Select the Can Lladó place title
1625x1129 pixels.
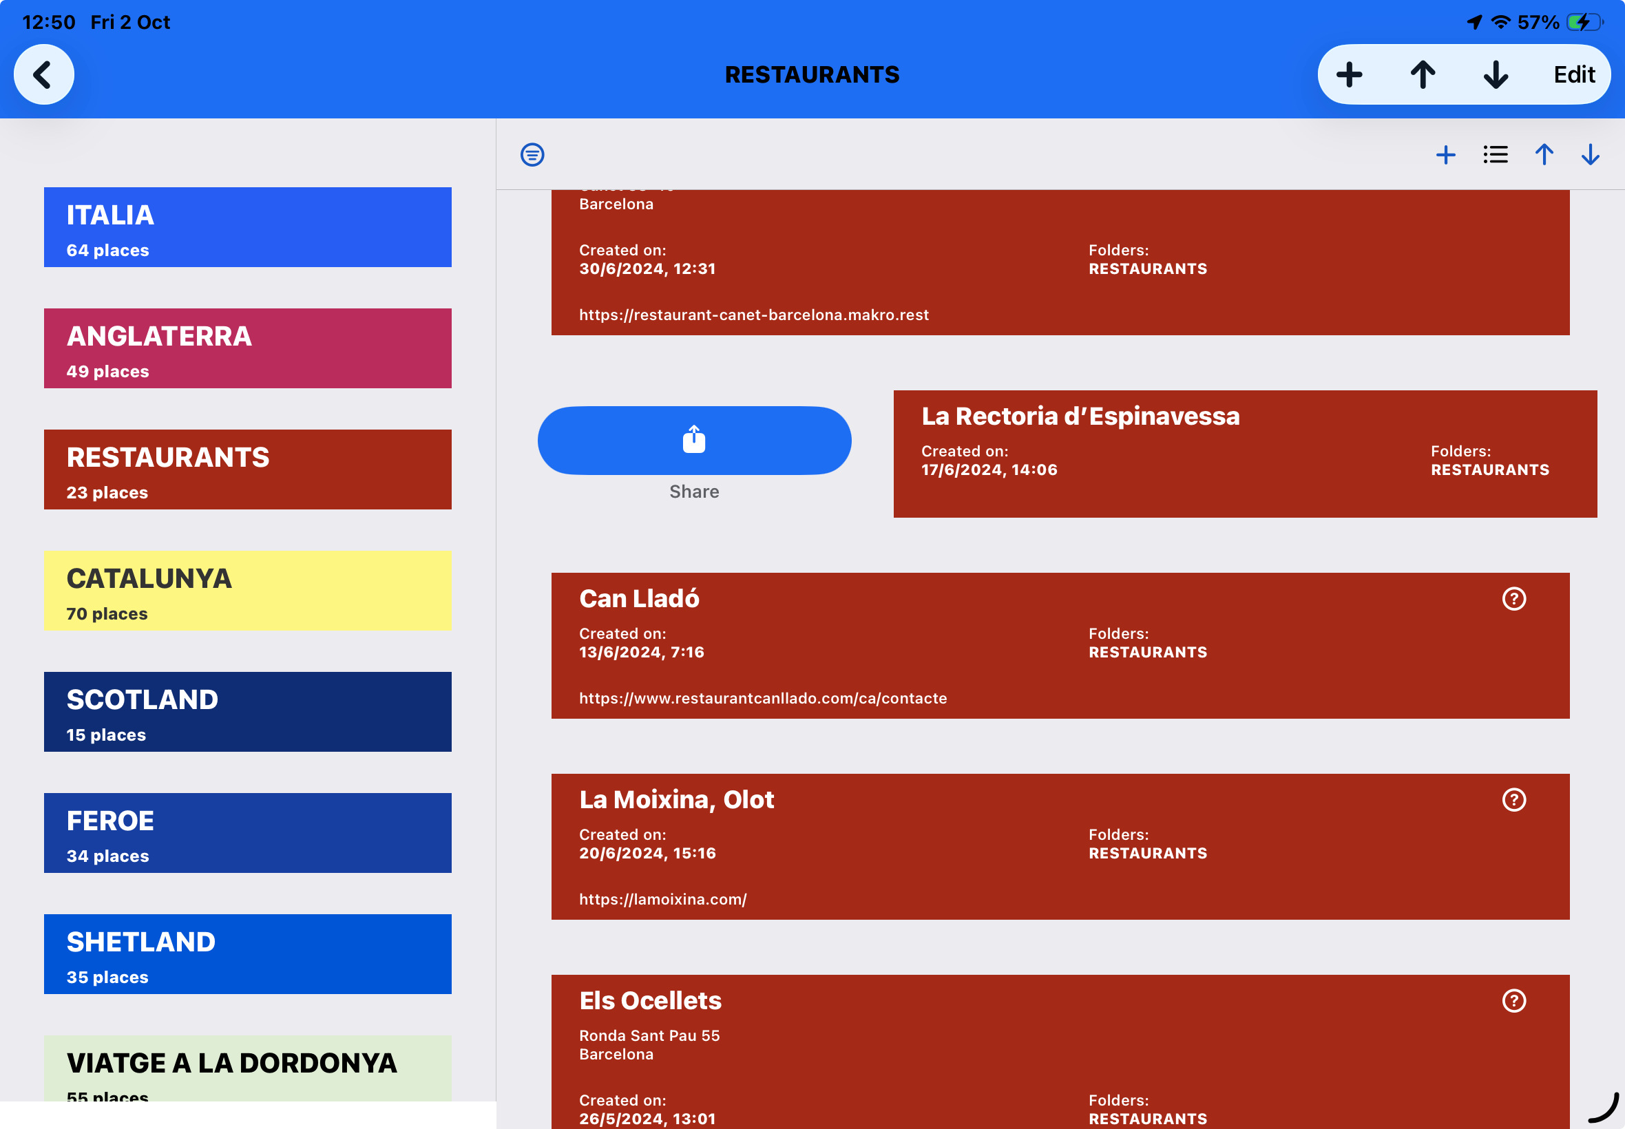tap(639, 598)
